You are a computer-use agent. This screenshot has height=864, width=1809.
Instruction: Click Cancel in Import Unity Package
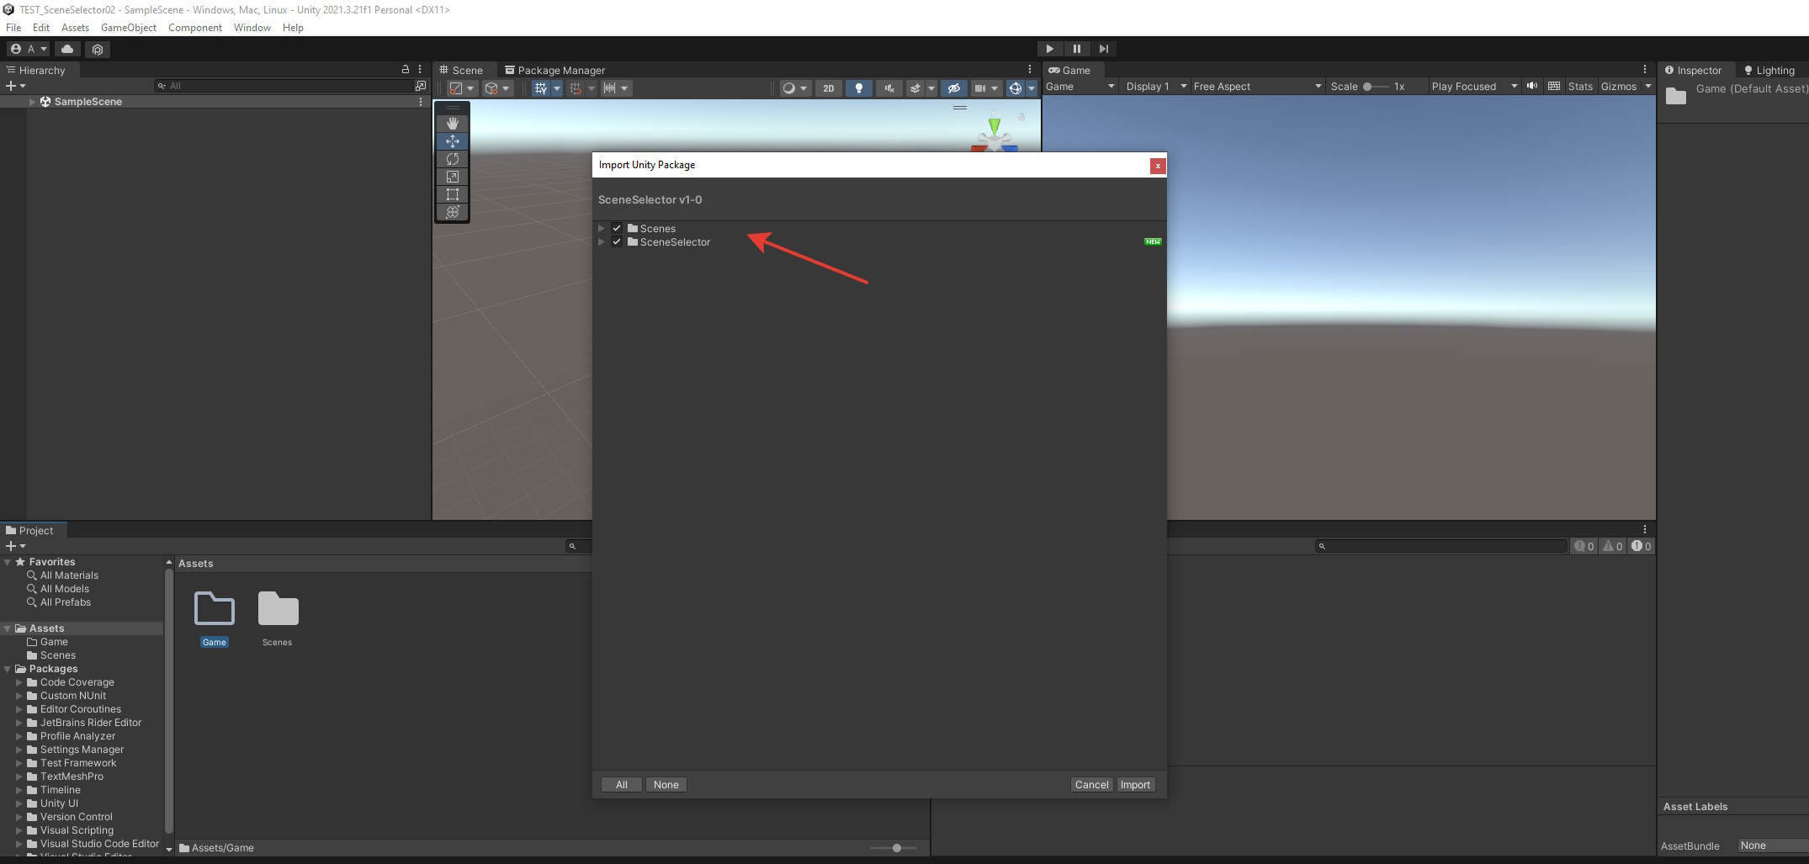tap(1092, 785)
